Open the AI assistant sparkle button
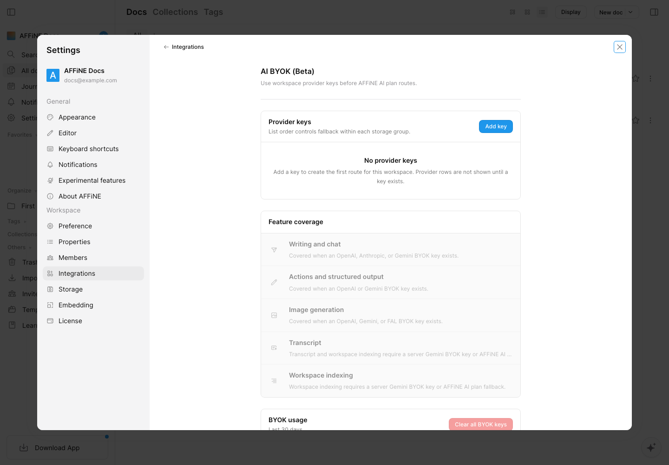The width and height of the screenshot is (669, 465). pyautogui.click(x=651, y=447)
